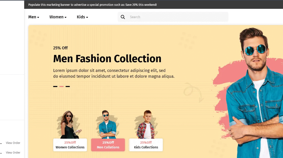The width and height of the screenshot is (283, 158).
Task: Open the Men dropdown menu
Action: coord(34,17)
